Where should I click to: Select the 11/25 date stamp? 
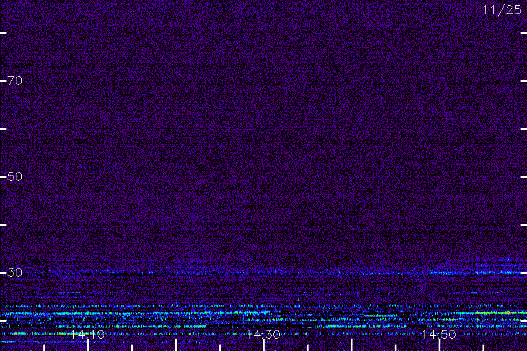tap(502, 10)
